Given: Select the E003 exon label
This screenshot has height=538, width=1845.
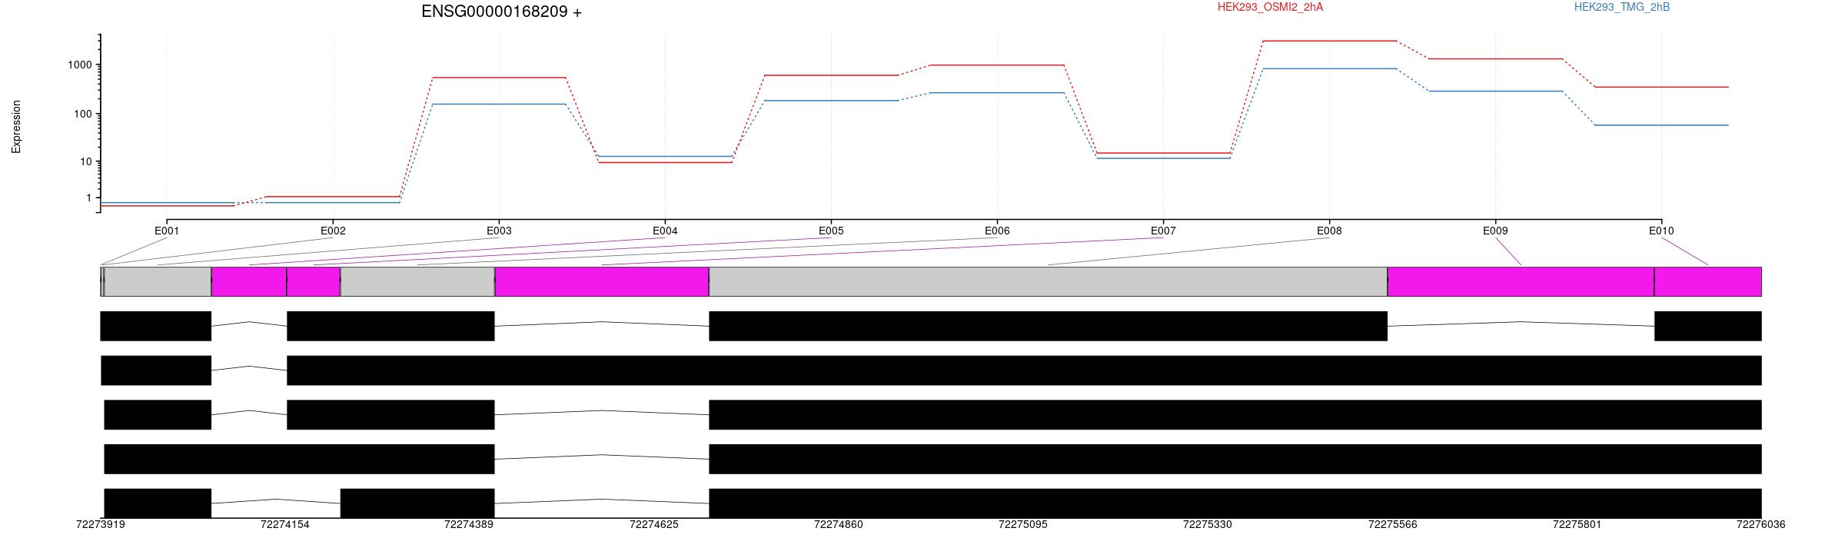Looking at the screenshot, I should [499, 231].
